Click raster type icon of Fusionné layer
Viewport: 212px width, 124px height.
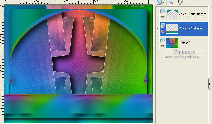pyautogui.click(x=162, y=40)
